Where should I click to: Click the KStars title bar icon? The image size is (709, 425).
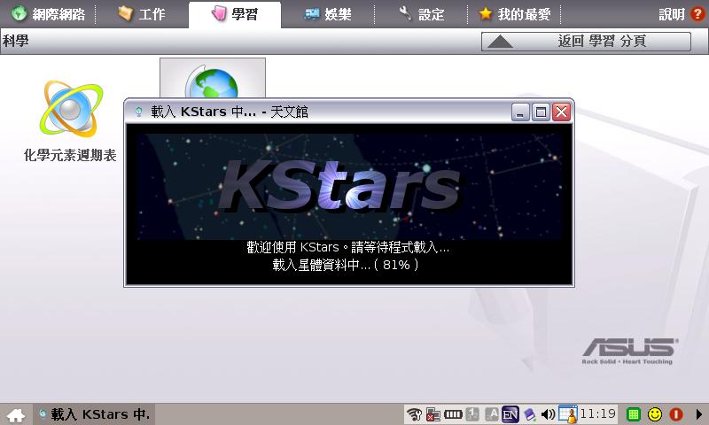point(139,112)
